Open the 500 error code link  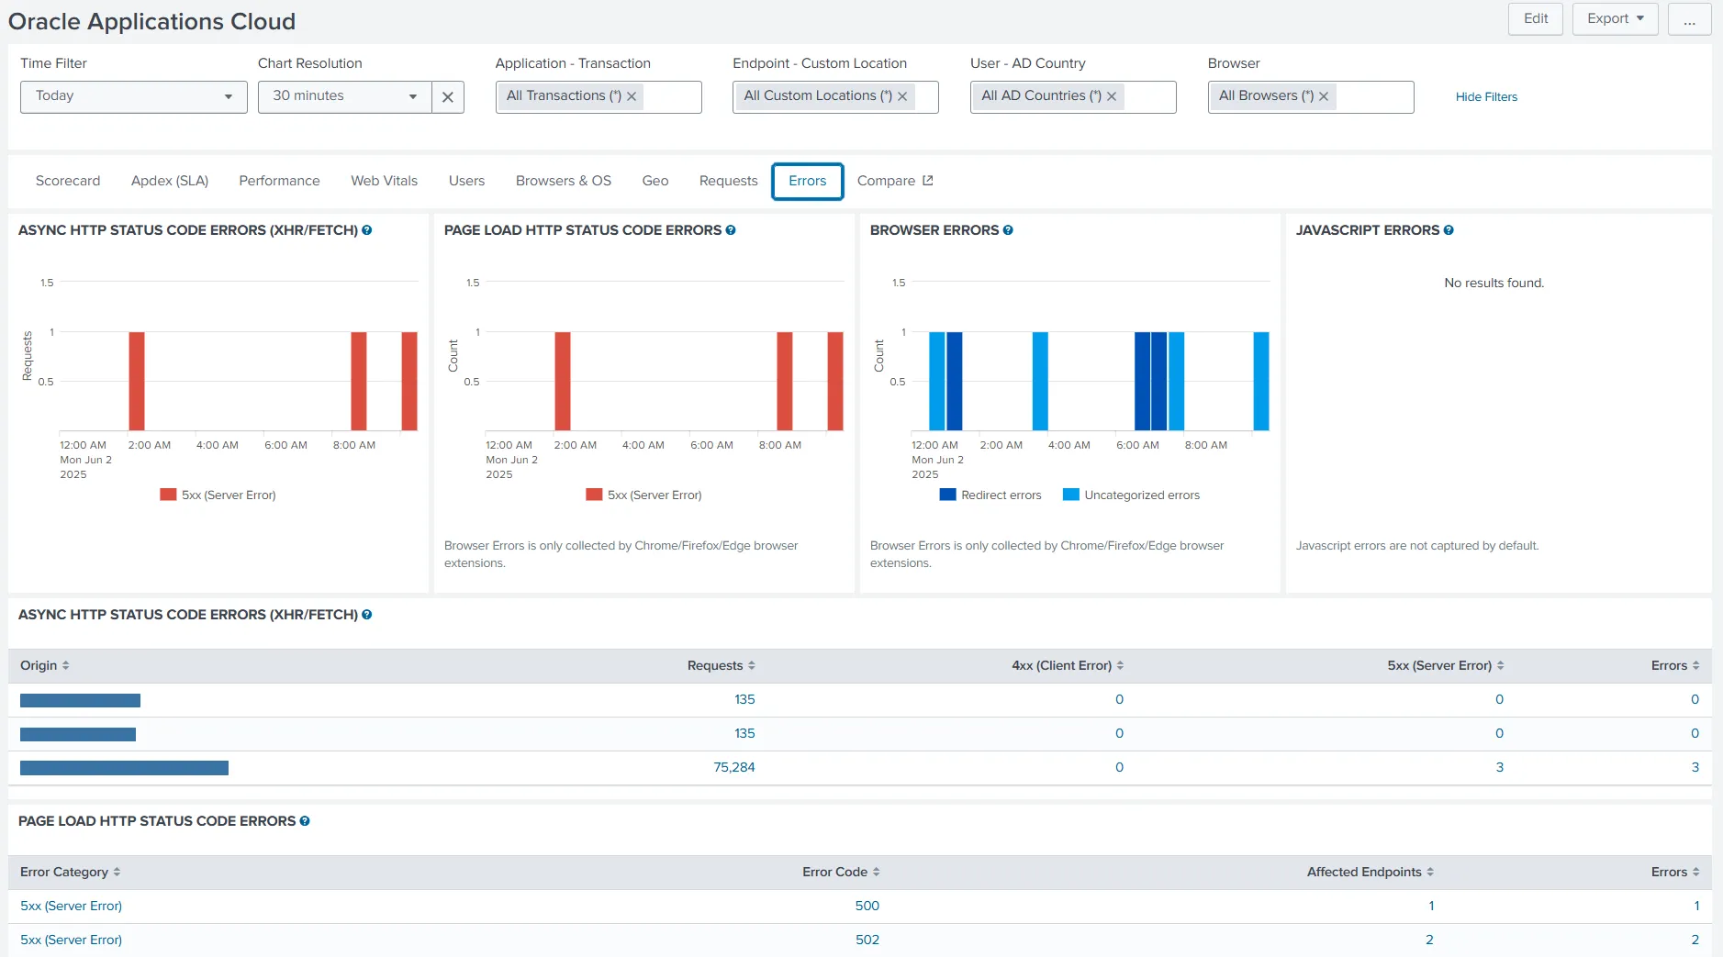pyautogui.click(x=867, y=906)
